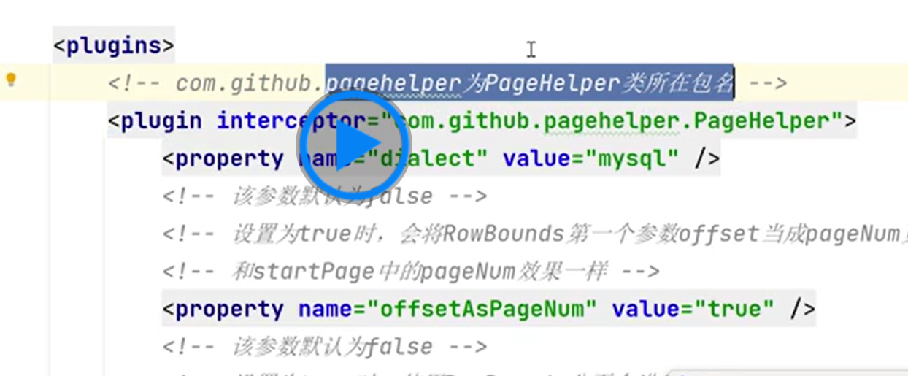Click the 'com.github.' text in the comment line
908x376 pixels.
[x=250, y=84]
